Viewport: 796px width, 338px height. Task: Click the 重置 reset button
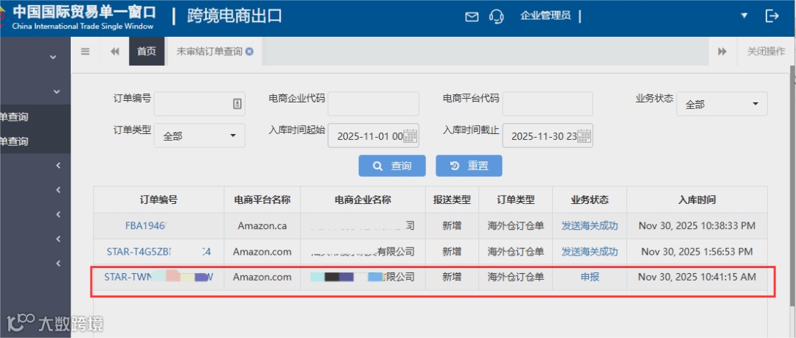coord(469,166)
